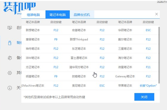Close the dialog with the X icon
Image resolution: width=167 pixels, height=110 pixels.
pos(156,14)
